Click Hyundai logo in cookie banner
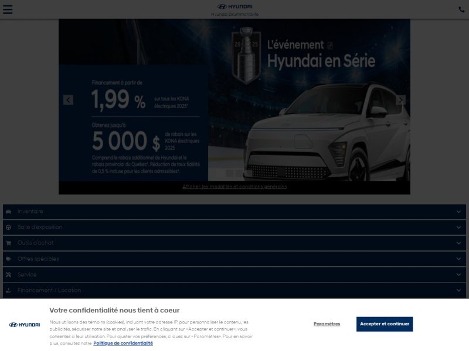 coord(25,325)
